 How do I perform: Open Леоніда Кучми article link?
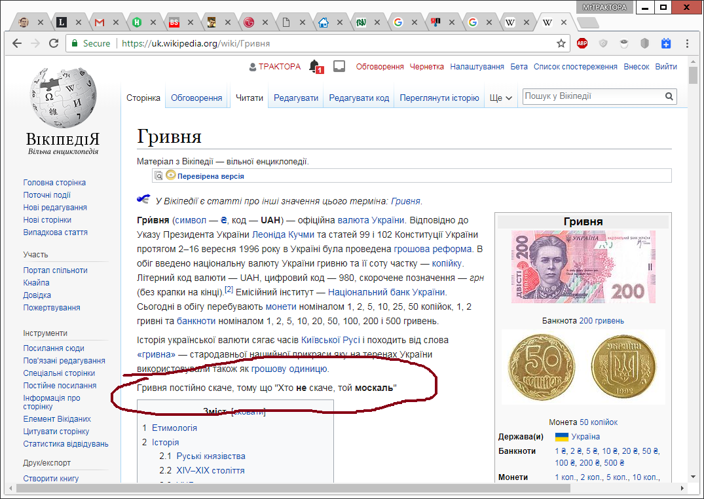pyautogui.click(x=284, y=235)
